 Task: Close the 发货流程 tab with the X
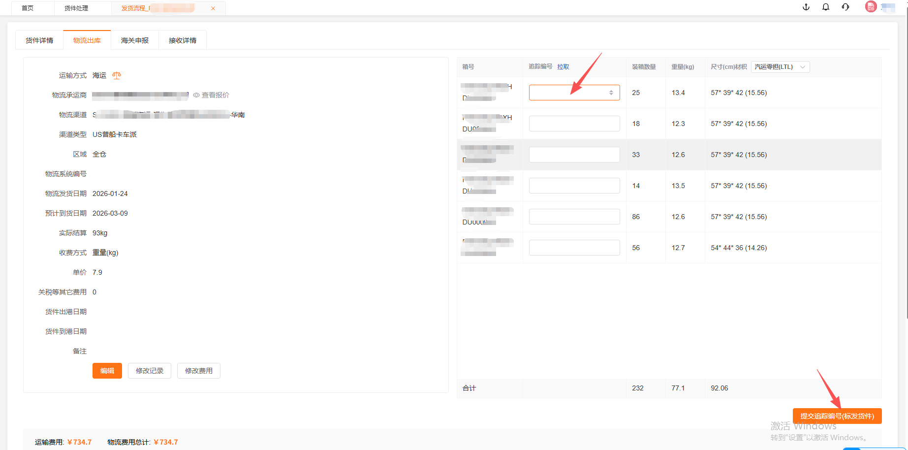[x=213, y=8]
